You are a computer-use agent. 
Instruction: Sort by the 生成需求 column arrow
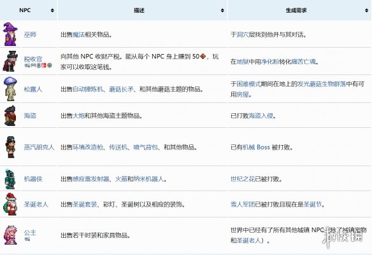coord(367,10)
